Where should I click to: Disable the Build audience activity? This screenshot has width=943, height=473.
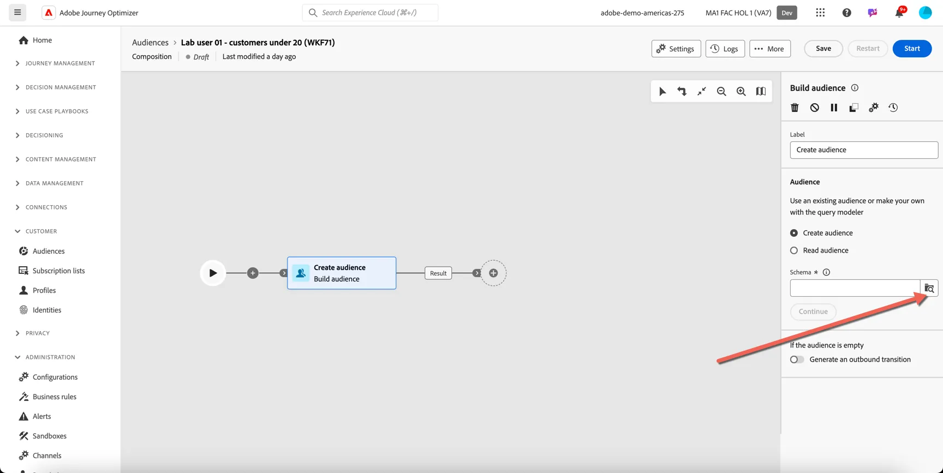pyautogui.click(x=814, y=107)
